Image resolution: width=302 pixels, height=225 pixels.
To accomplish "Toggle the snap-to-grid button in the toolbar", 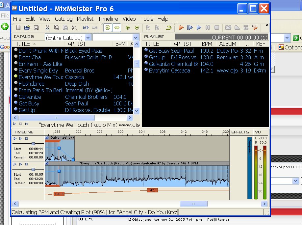I will (108, 28).
